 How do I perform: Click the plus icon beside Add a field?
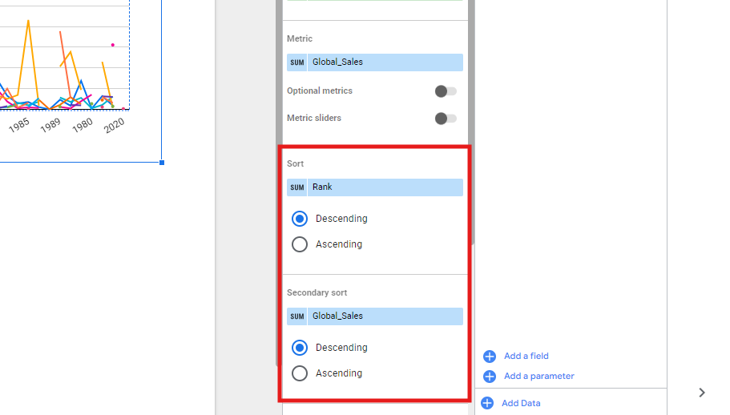(x=490, y=357)
